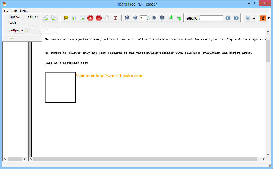Click the document vertical scrollbar thumb
This screenshot has width=273, height=169.
click(x=268, y=51)
